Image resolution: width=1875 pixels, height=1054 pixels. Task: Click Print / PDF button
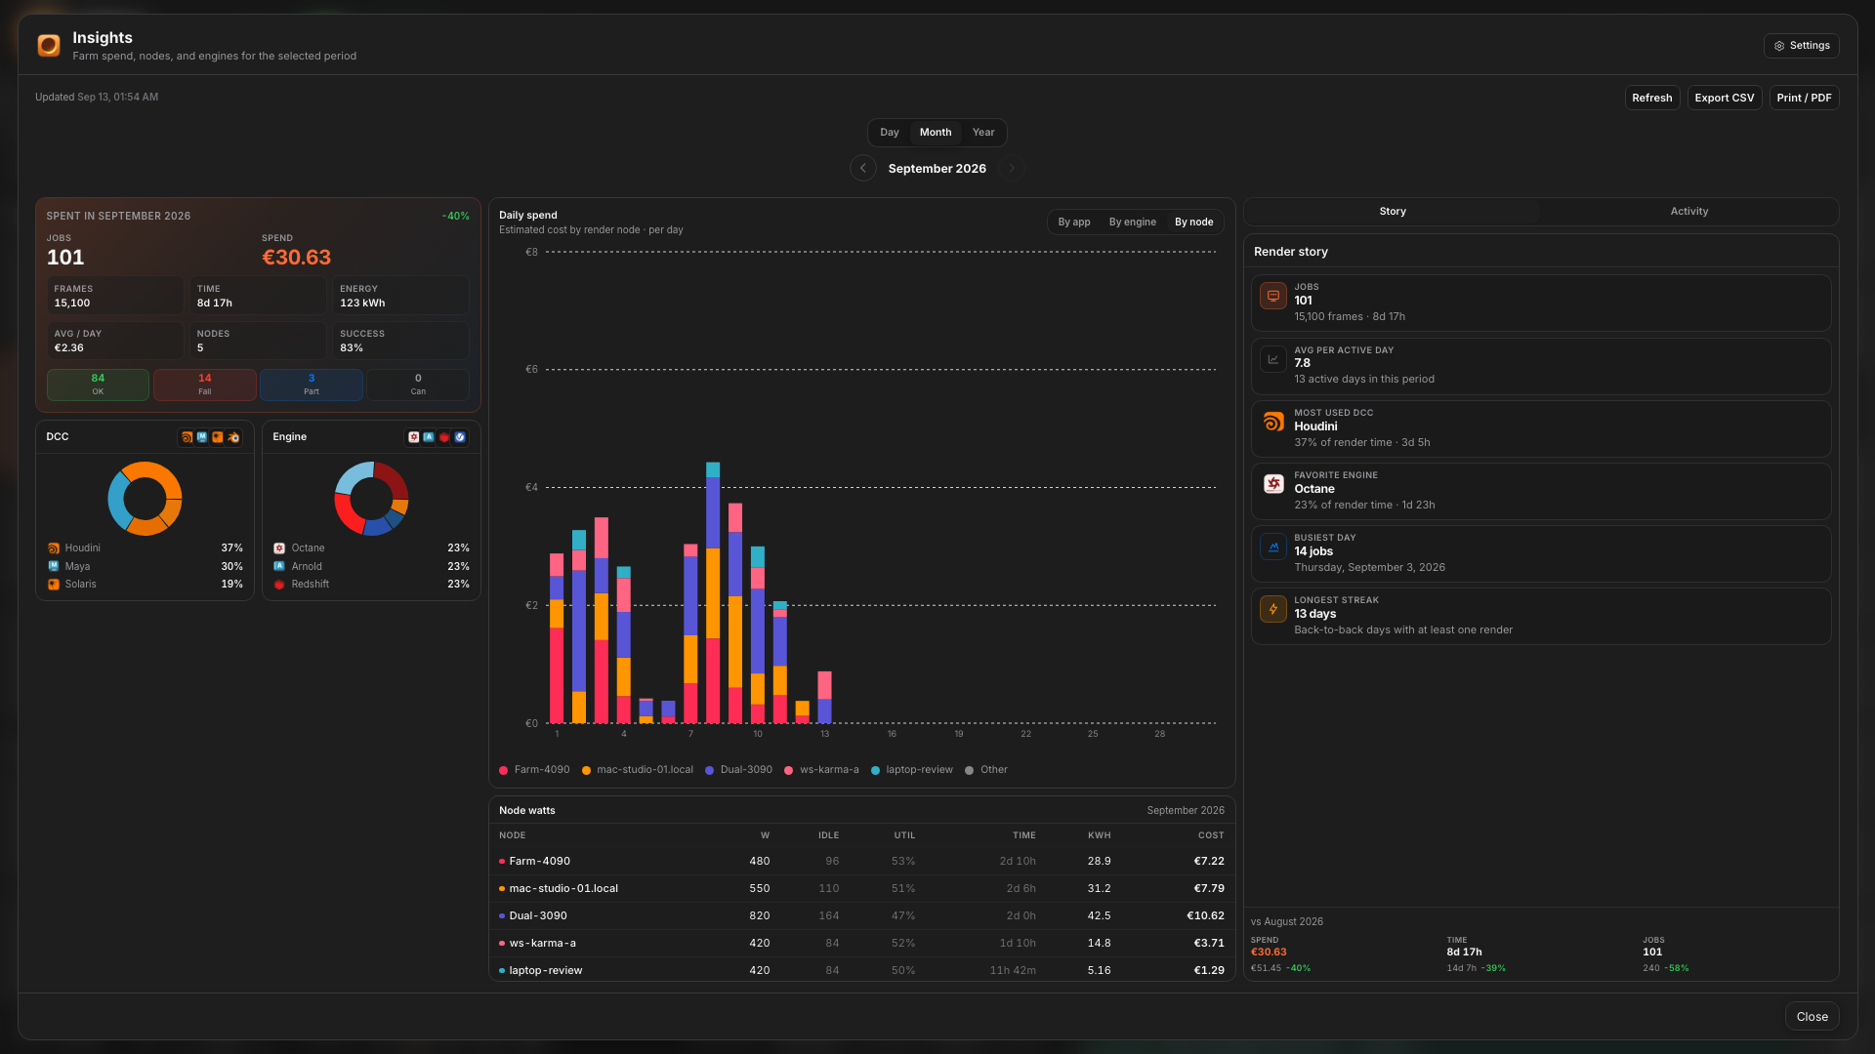pos(1805,98)
